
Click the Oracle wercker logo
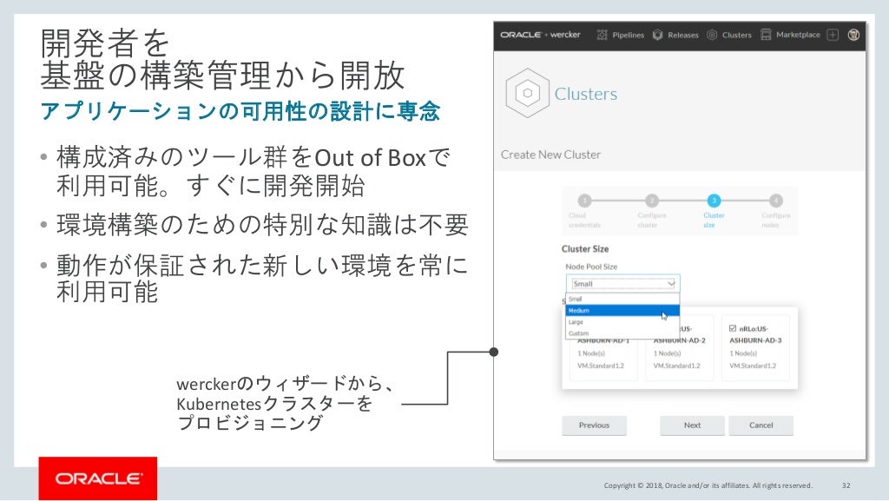point(540,35)
